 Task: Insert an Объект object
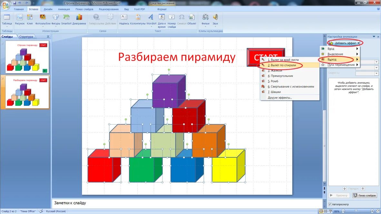click(x=191, y=20)
